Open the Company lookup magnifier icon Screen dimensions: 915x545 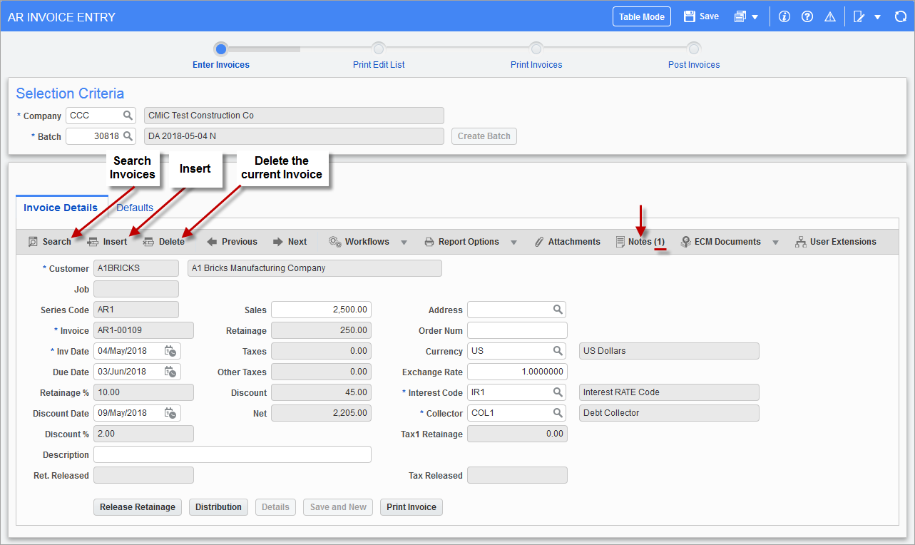[128, 116]
